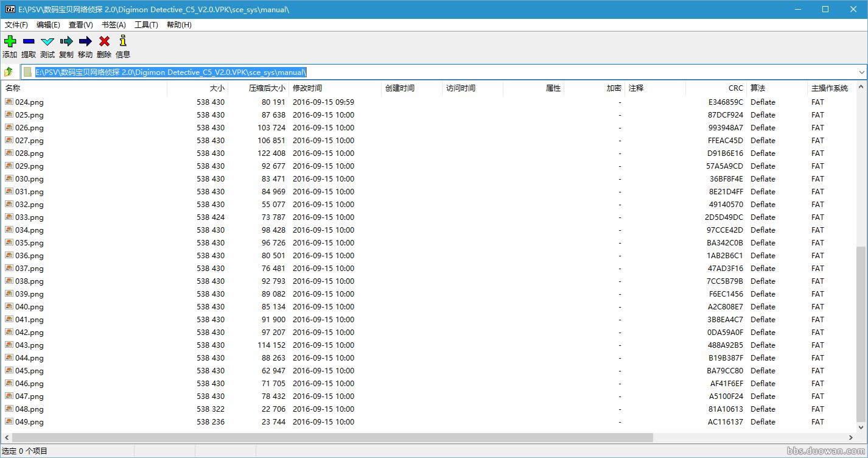Click the green Add (添加) toolbar icon
Screen dimensions: 868x458
[x=10, y=41]
